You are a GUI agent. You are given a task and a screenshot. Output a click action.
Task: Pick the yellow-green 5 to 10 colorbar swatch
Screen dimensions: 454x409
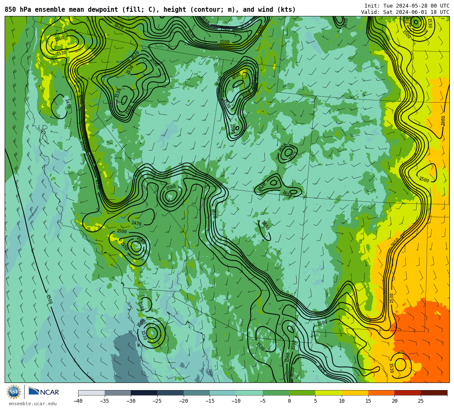click(329, 393)
